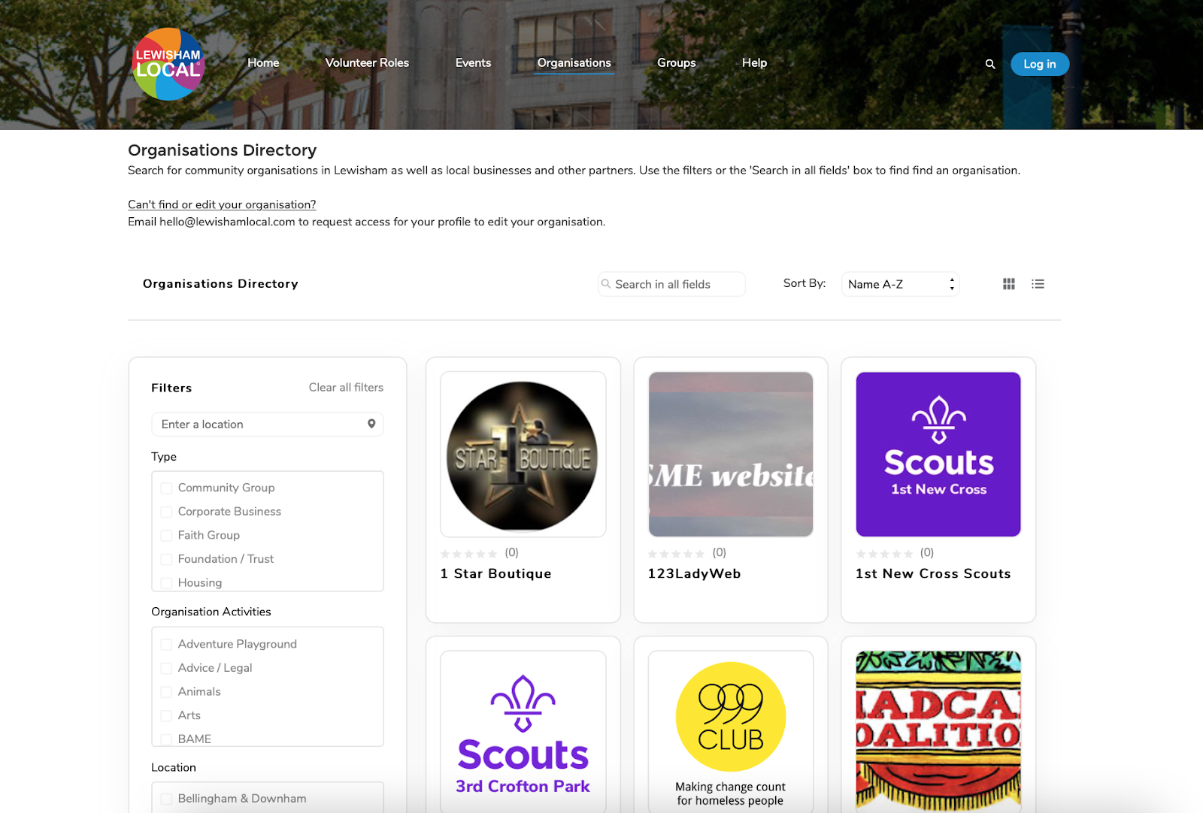
Task: Click the star rating for 1st New Cross Scouts
Action: (x=884, y=554)
